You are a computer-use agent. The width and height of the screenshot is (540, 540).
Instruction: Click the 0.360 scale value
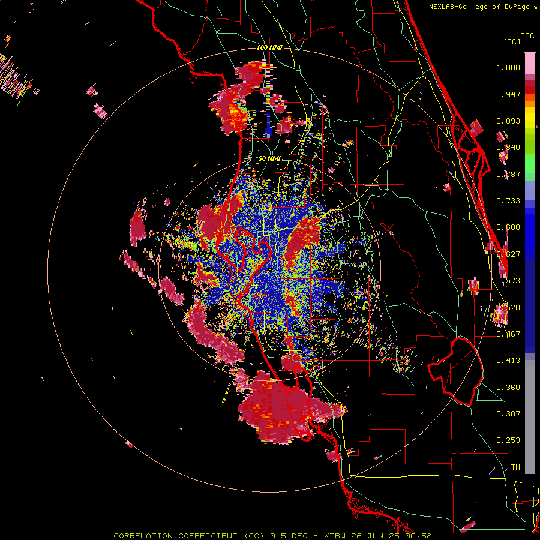508,388
